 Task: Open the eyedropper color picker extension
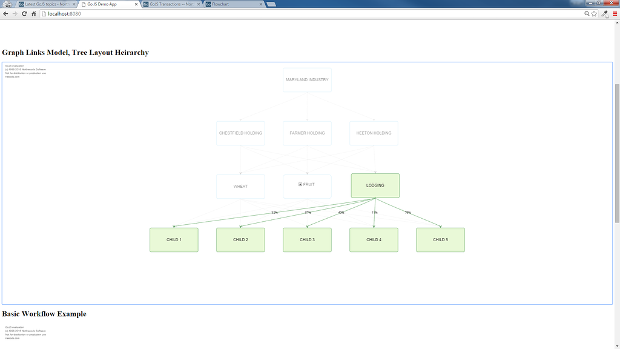point(605,13)
